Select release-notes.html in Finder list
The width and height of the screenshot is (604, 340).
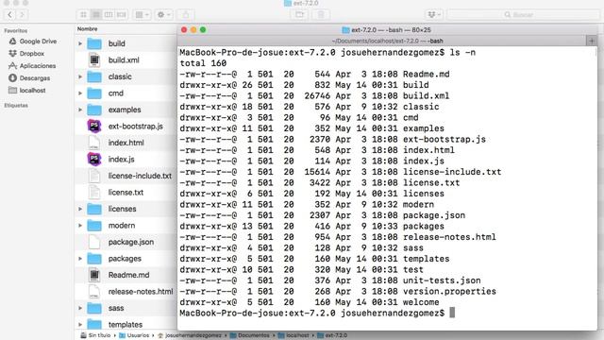pos(126,292)
